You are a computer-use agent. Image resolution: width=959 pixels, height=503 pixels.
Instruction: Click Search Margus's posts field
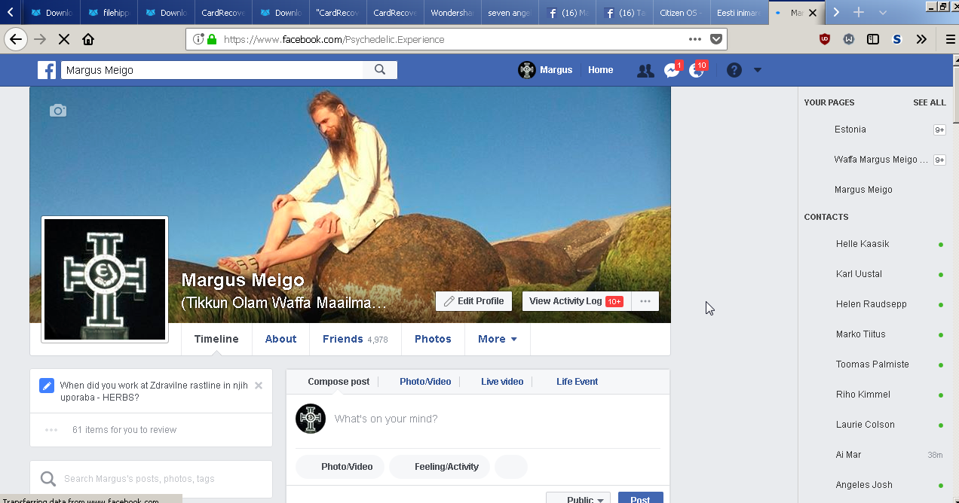(x=151, y=479)
